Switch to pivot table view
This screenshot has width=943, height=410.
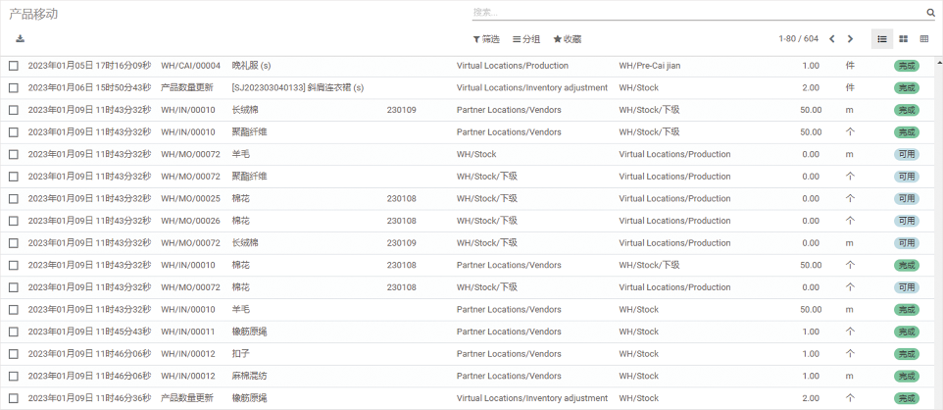click(x=923, y=39)
